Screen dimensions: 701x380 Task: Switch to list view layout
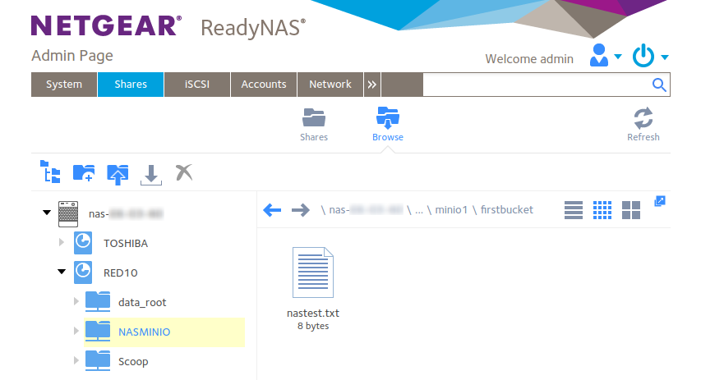pyautogui.click(x=574, y=210)
